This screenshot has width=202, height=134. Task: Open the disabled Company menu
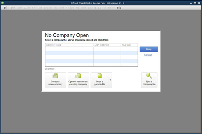coord(48,8)
